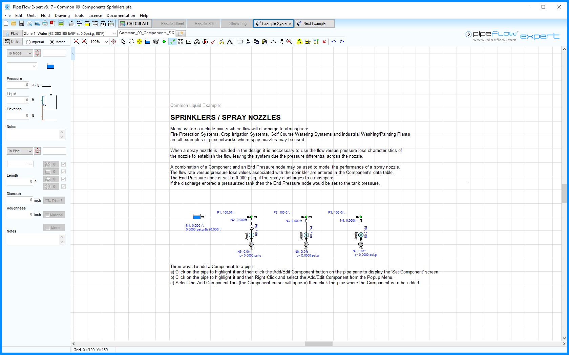Click the zoom out magnifier icon

point(76,42)
